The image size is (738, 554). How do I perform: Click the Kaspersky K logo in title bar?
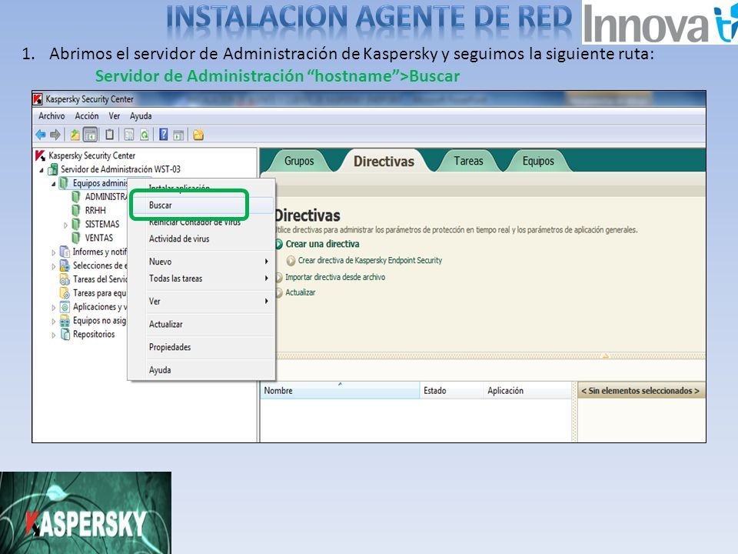(38, 99)
